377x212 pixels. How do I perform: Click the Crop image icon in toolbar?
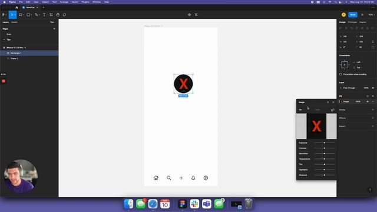click(x=196, y=15)
